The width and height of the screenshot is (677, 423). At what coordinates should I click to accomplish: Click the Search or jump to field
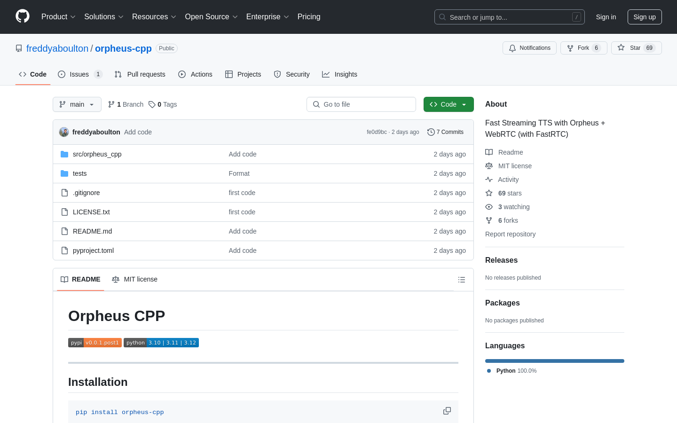click(510, 17)
